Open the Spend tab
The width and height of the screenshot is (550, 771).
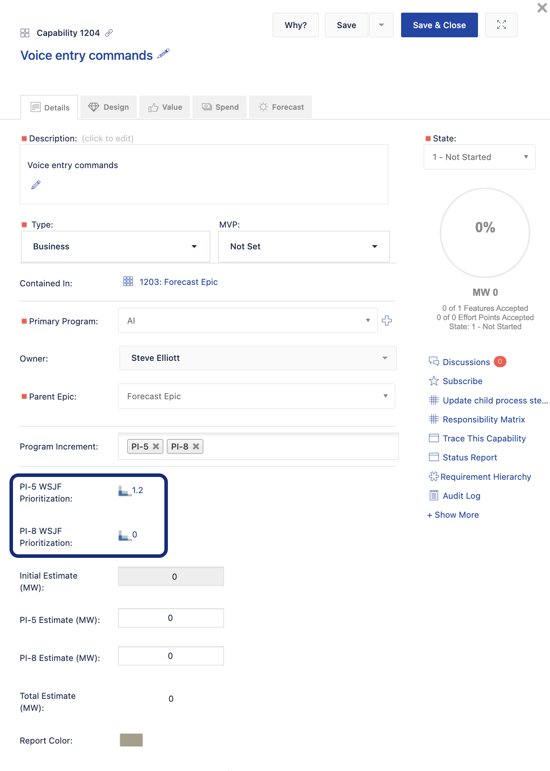tap(220, 107)
